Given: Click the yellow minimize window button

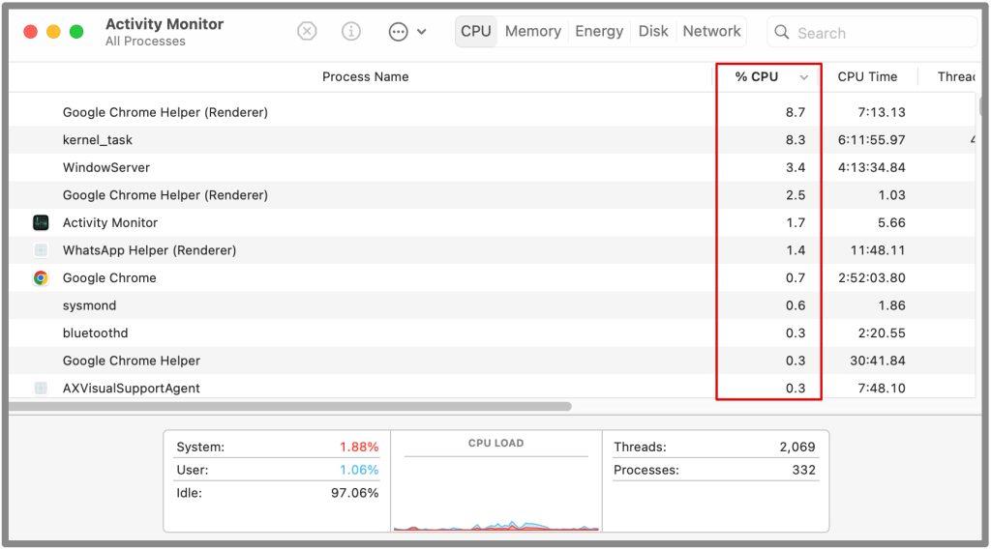Looking at the screenshot, I should tap(53, 32).
